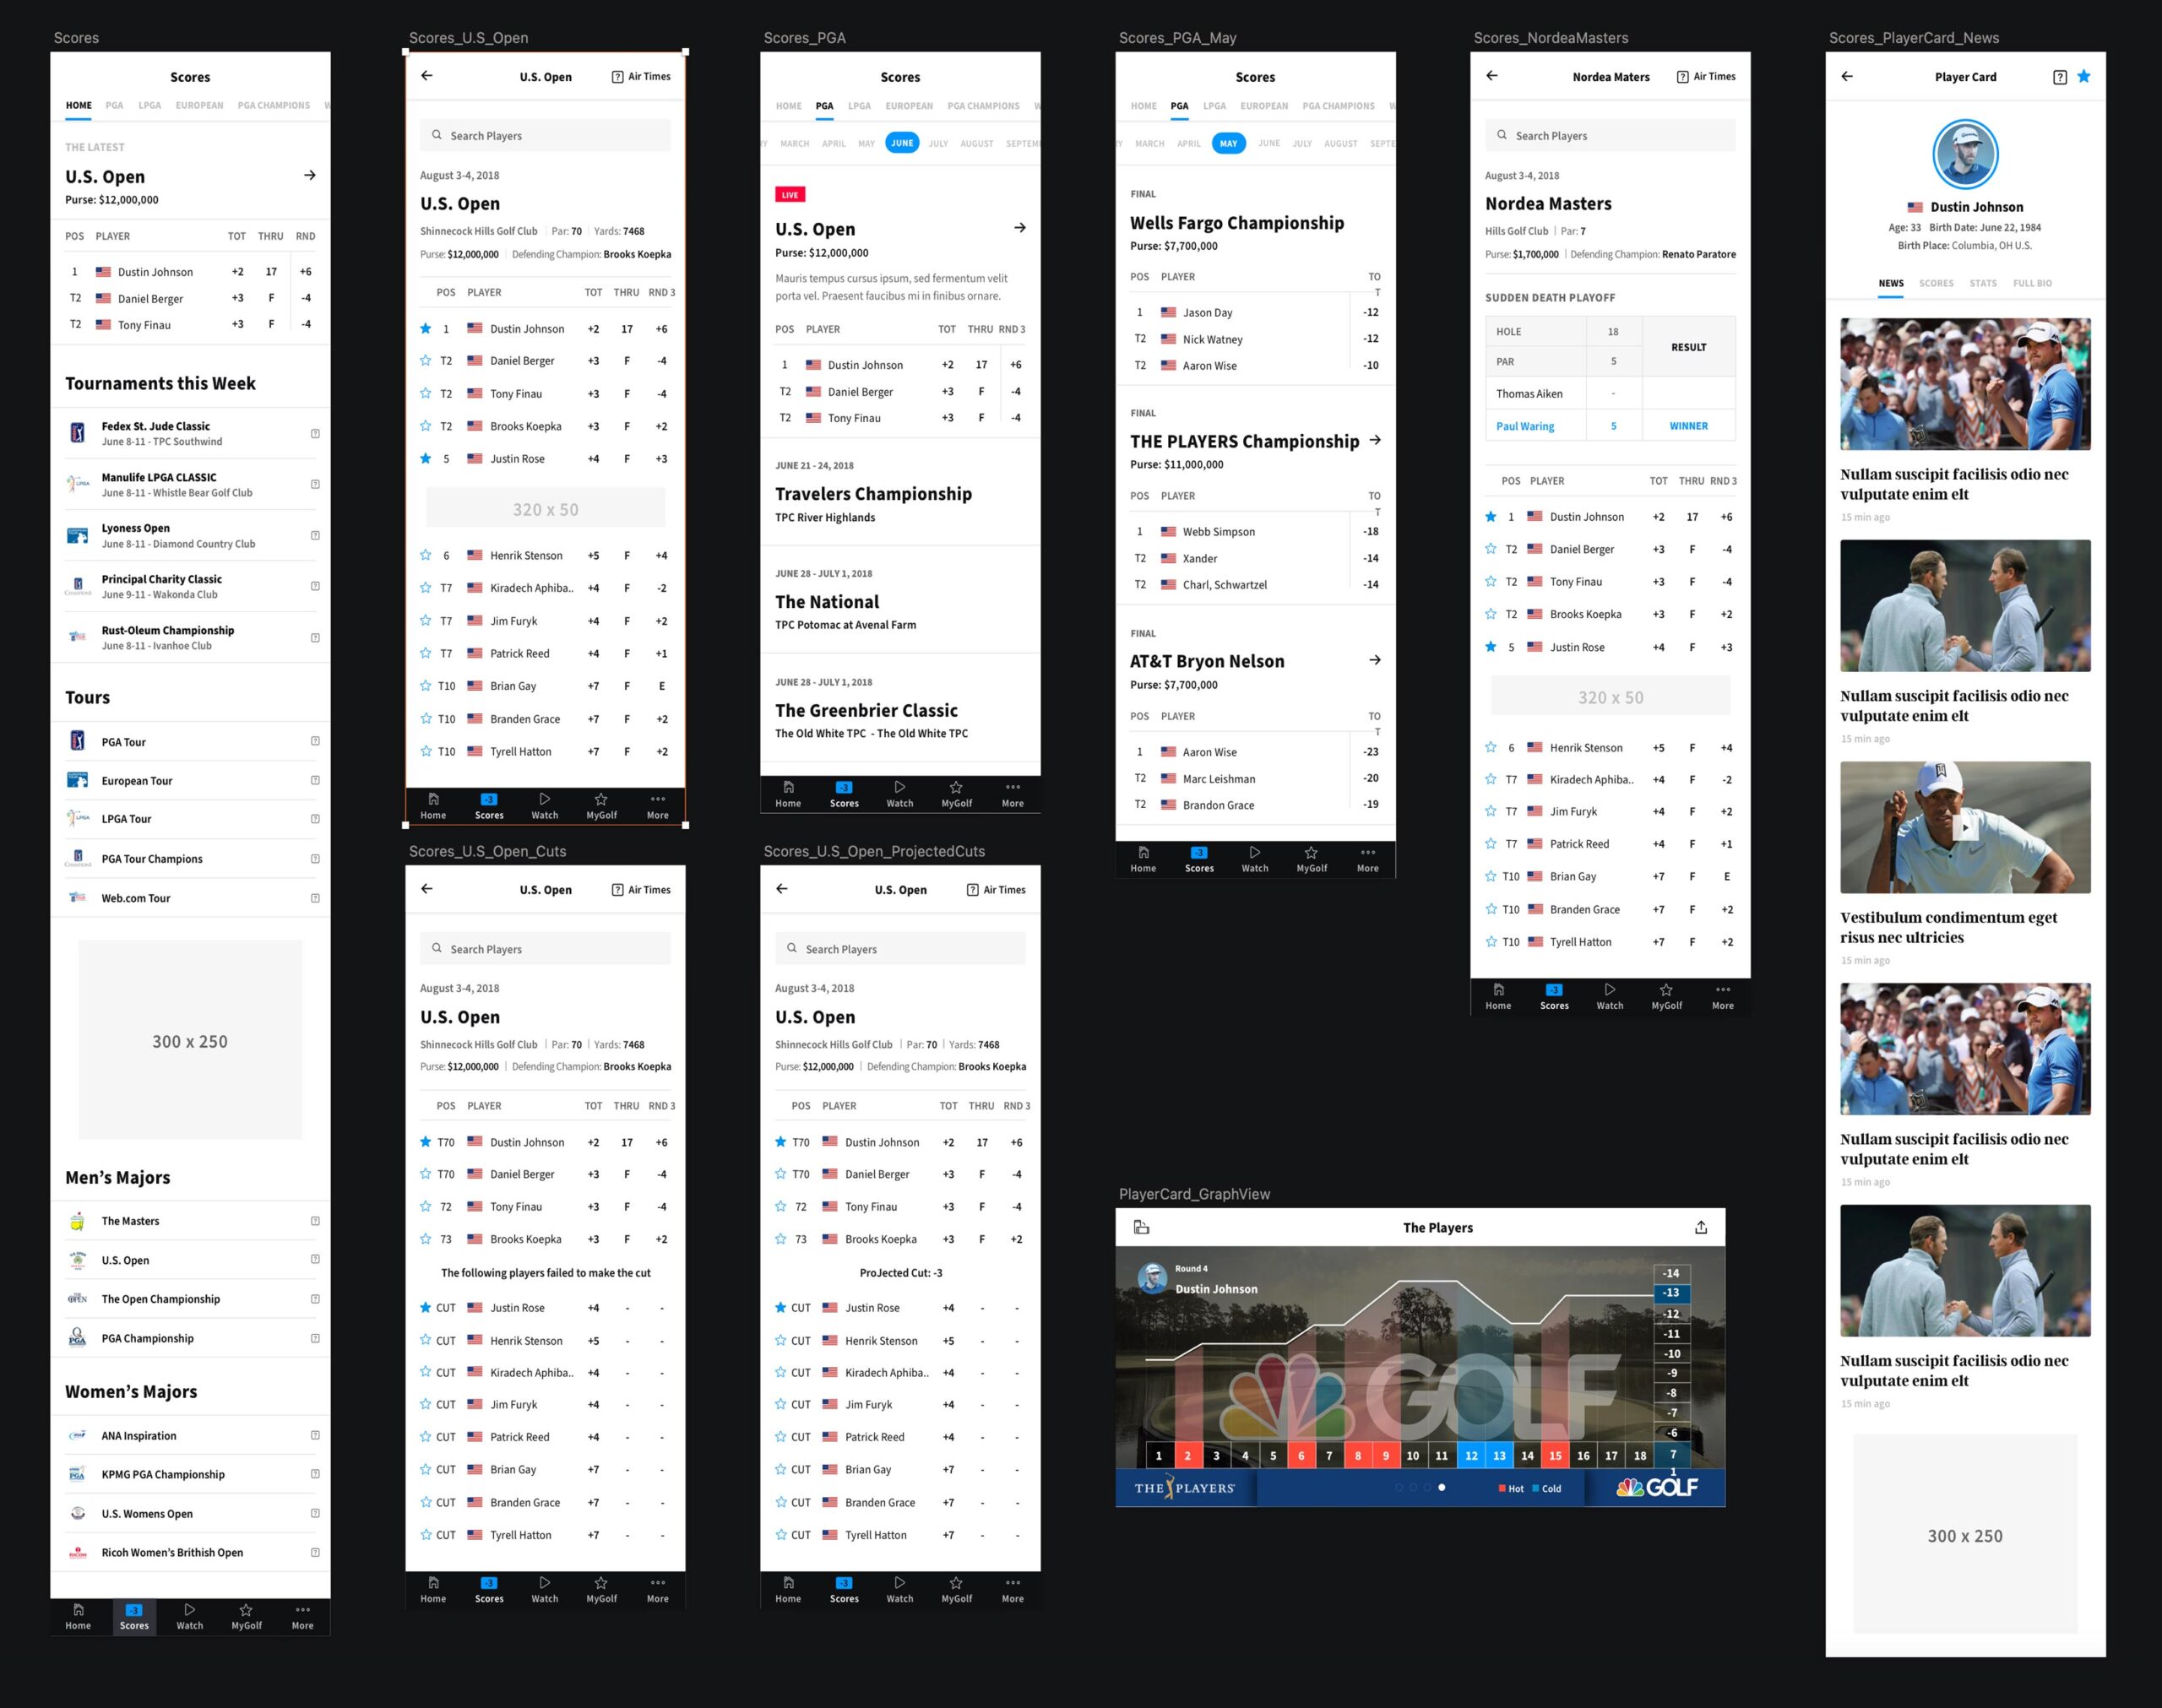This screenshot has height=1708, width=2162.
Task: Expand AT&T Bryon Nelson with its arrow
Action: coord(1375,660)
